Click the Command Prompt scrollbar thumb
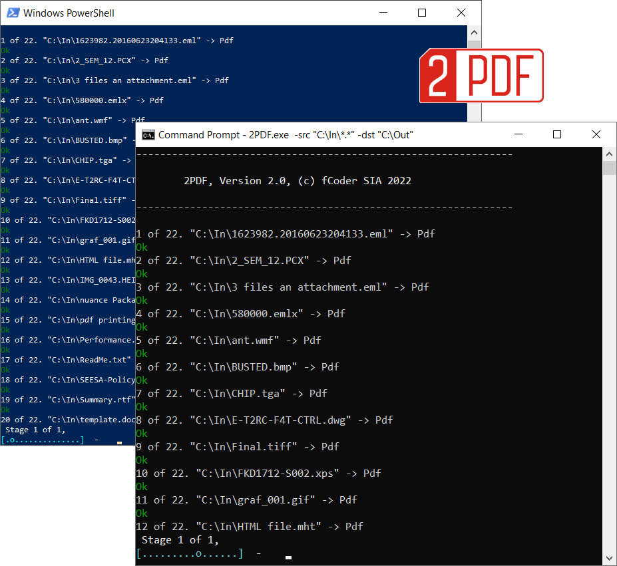The width and height of the screenshot is (617, 566). click(x=609, y=167)
